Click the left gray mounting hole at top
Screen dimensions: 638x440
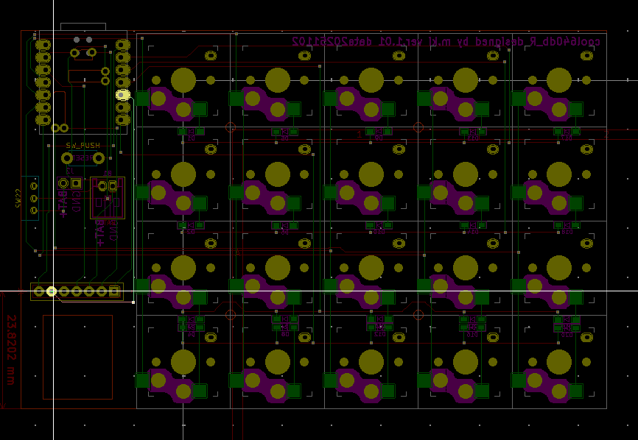click(76, 40)
